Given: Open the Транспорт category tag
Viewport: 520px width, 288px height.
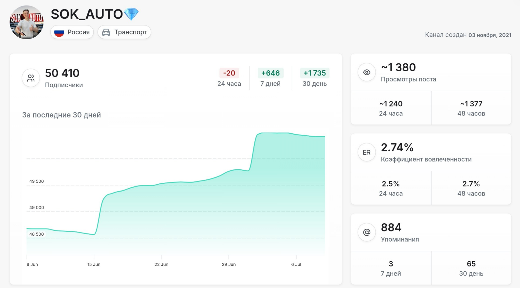Looking at the screenshot, I should pos(124,32).
